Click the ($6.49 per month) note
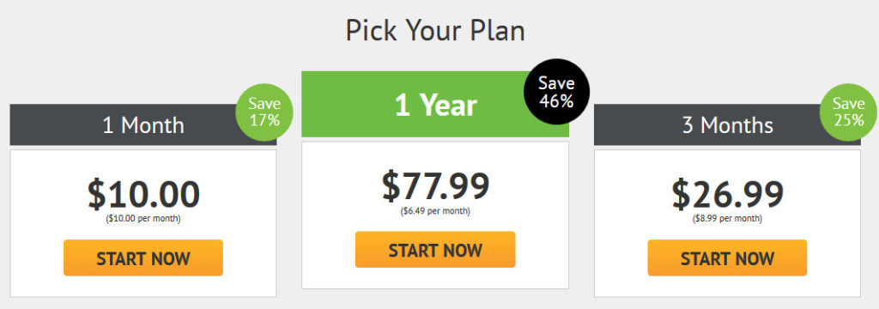The image size is (879, 309). (x=435, y=211)
